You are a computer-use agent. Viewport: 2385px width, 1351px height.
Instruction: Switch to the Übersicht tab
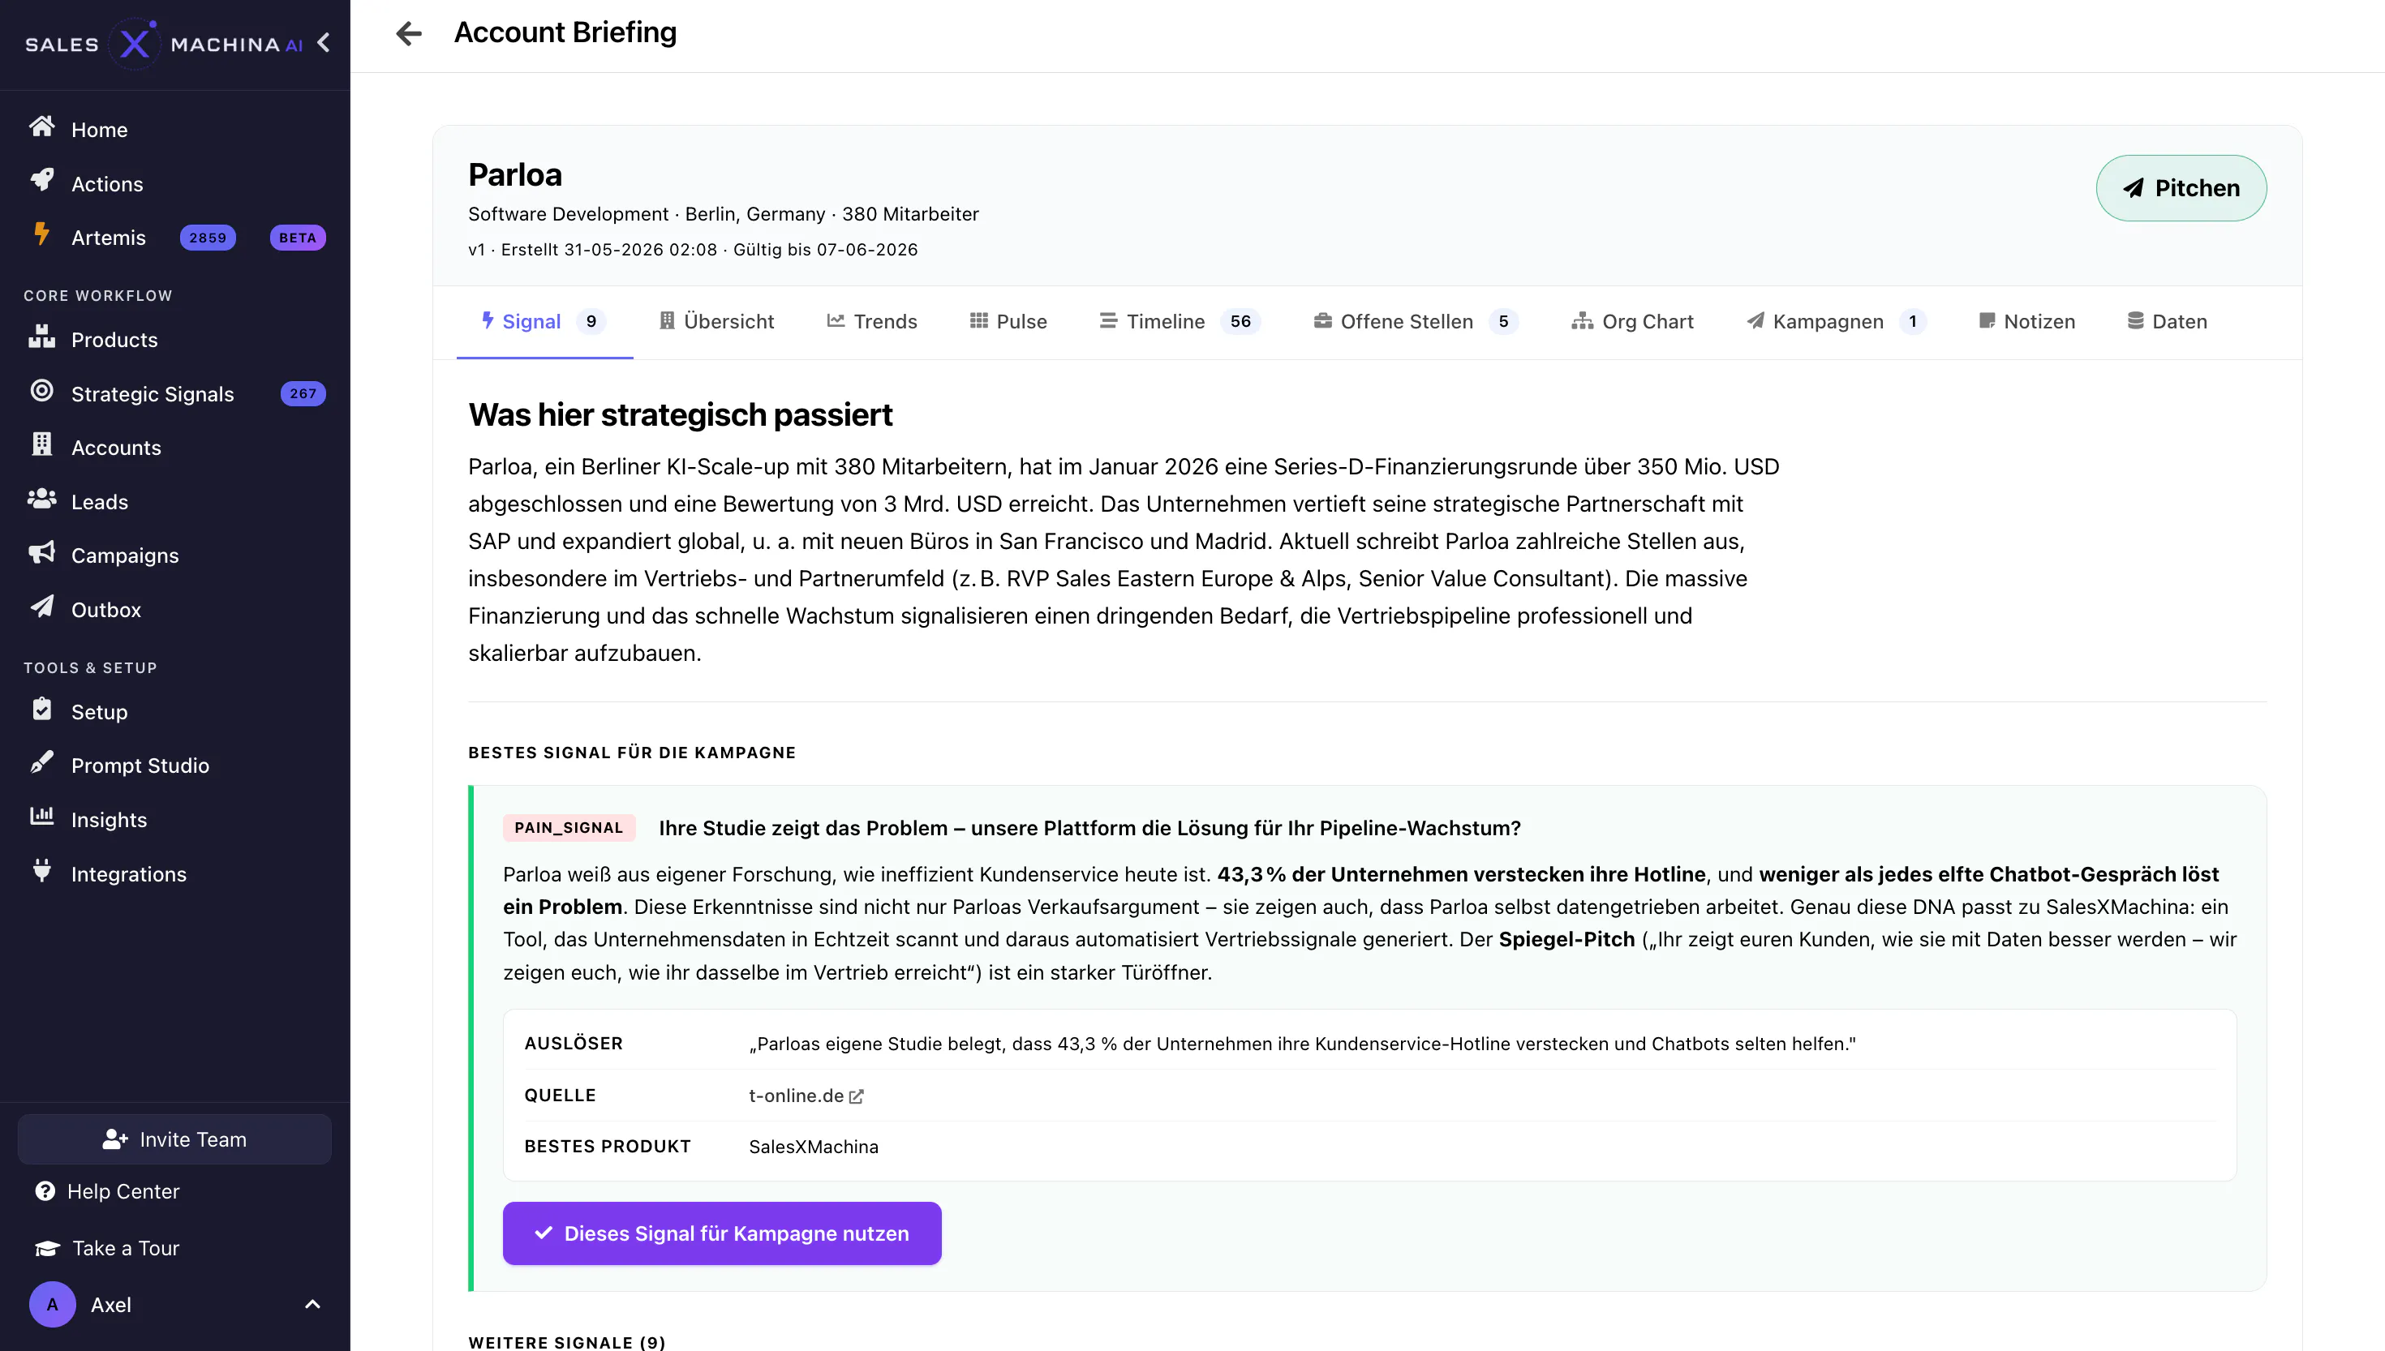tap(716, 322)
